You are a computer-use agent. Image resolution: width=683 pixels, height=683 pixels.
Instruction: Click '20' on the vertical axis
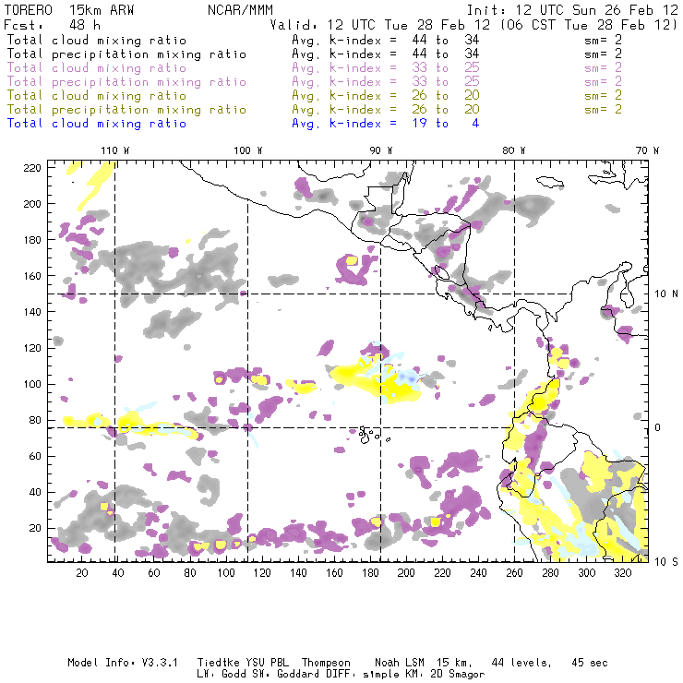click(35, 528)
